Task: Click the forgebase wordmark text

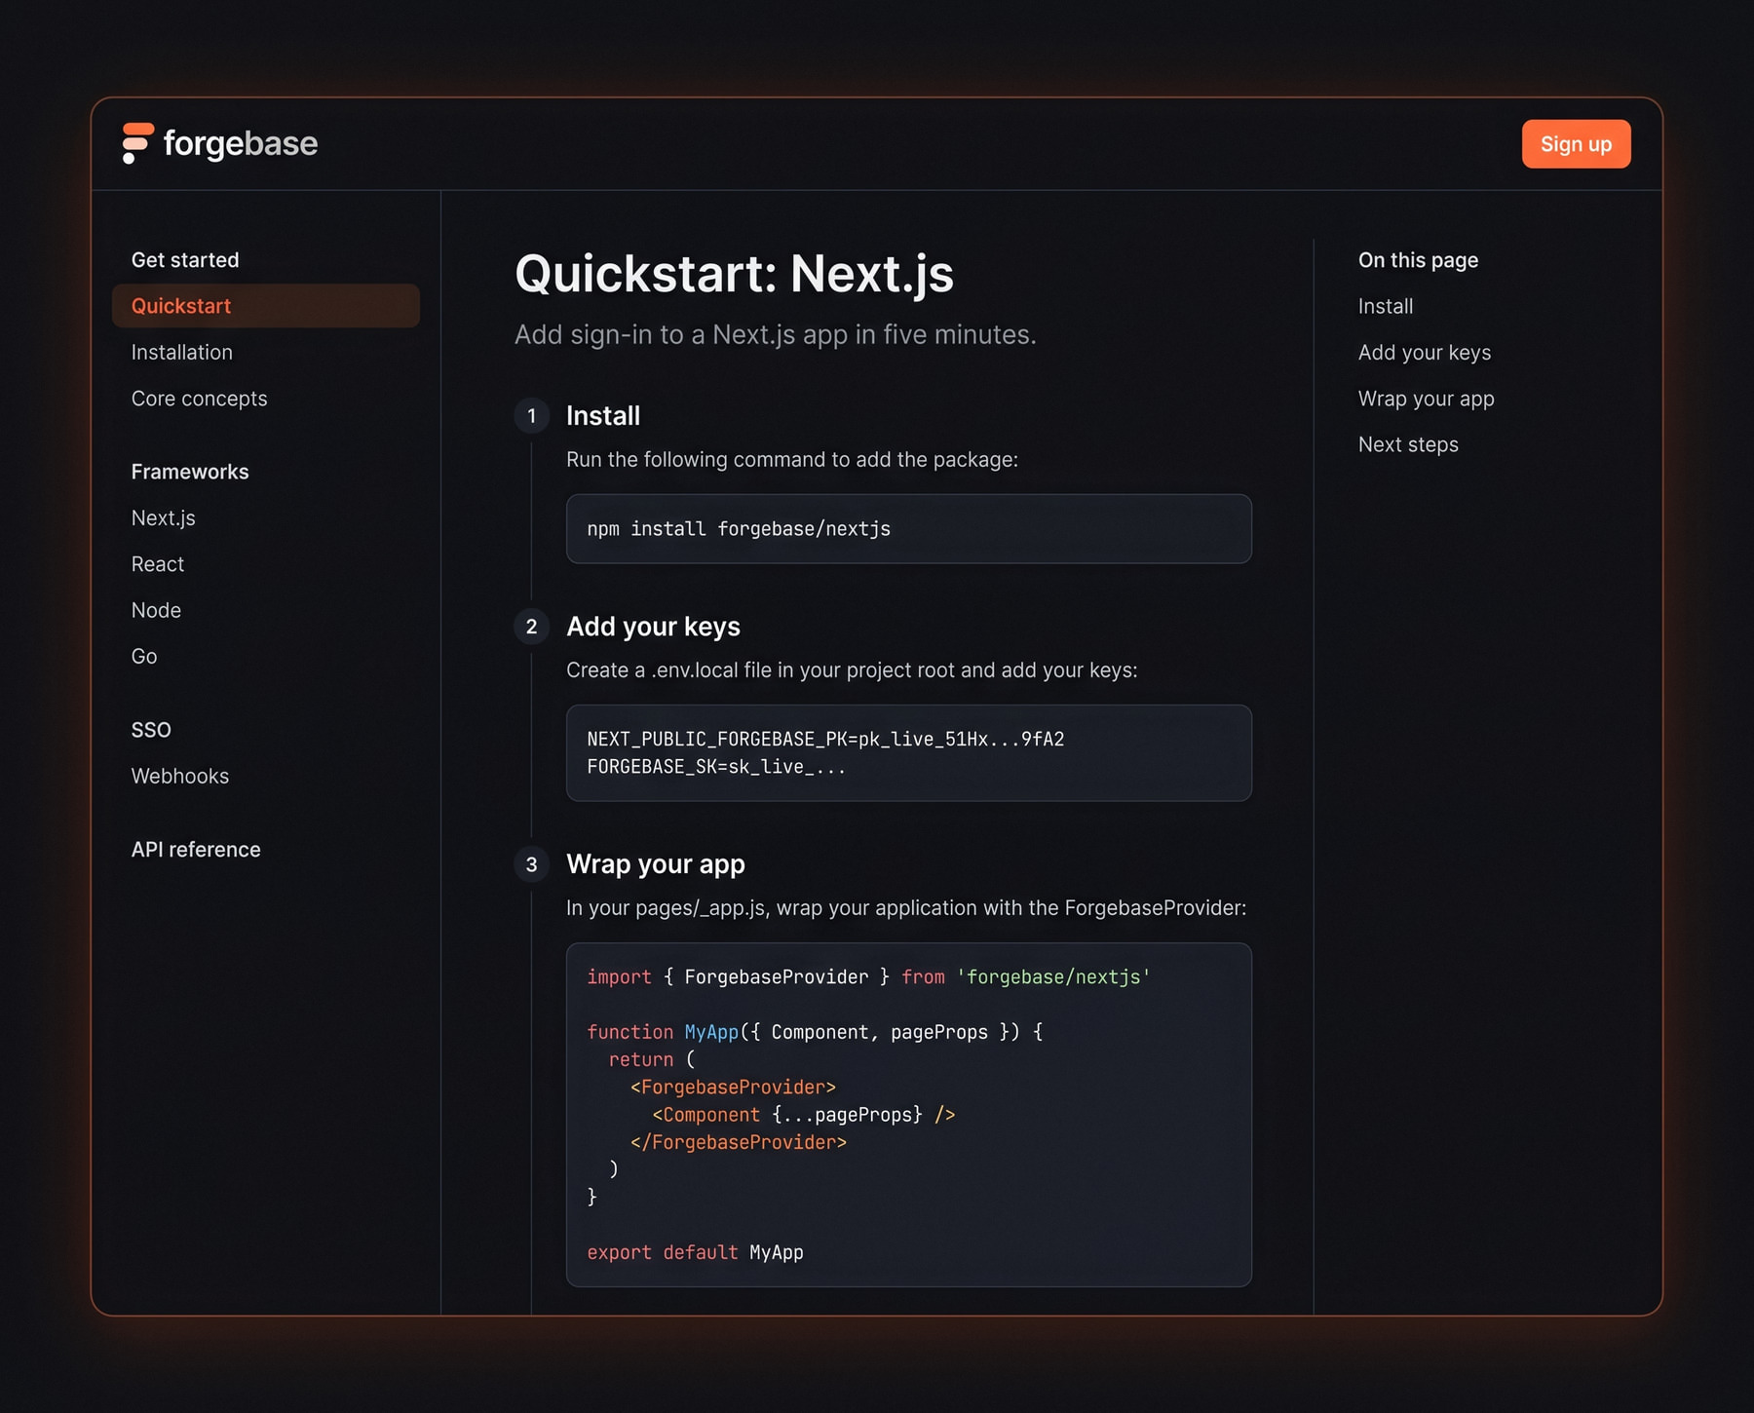Action: pos(241,144)
